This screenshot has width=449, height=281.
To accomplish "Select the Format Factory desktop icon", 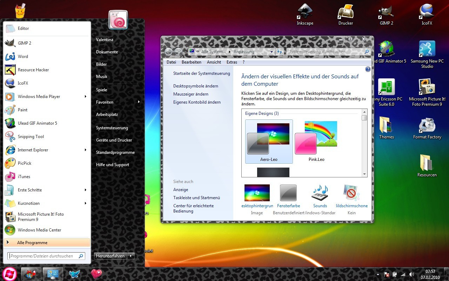I will pyautogui.click(x=427, y=129).
